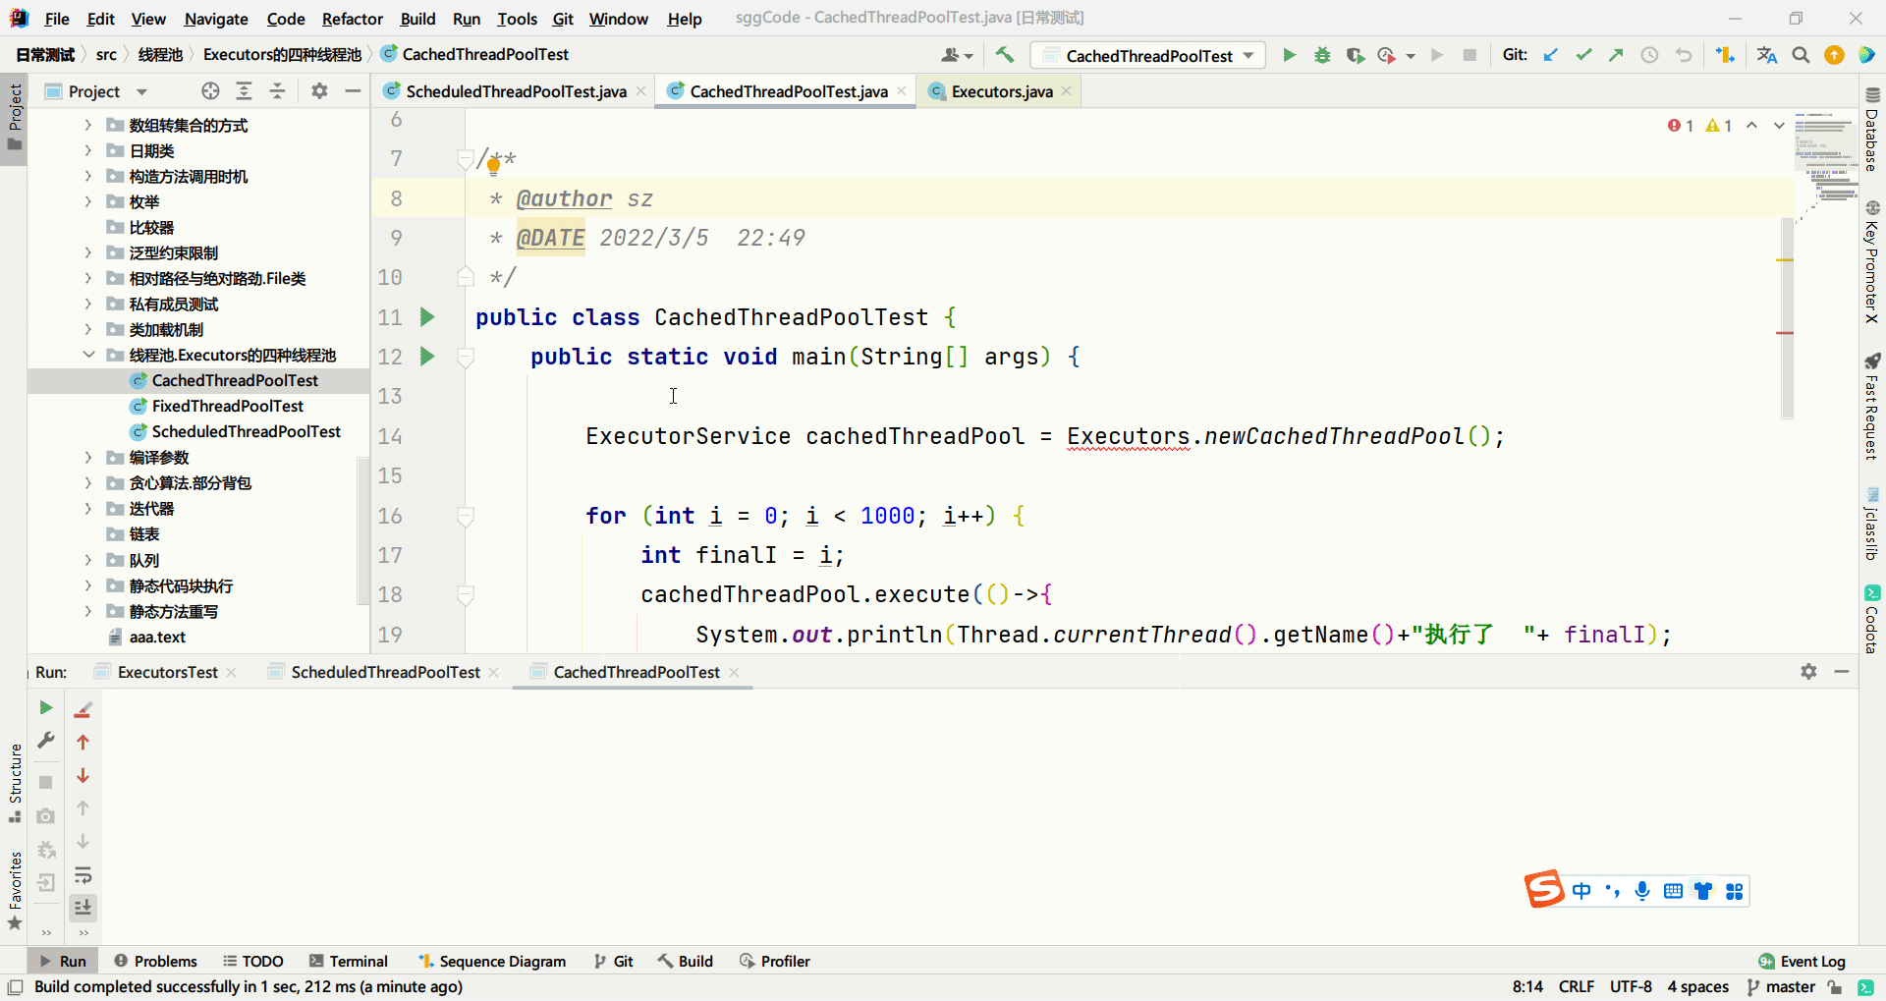The height and width of the screenshot is (1001, 1886).
Task: Collapse the 线程池.Executors的四种线程池 folder
Action: (x=88, y=355)
